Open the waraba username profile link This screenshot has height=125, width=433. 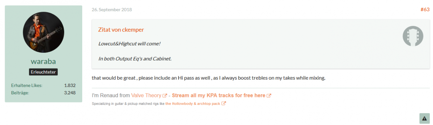(43, 61)
